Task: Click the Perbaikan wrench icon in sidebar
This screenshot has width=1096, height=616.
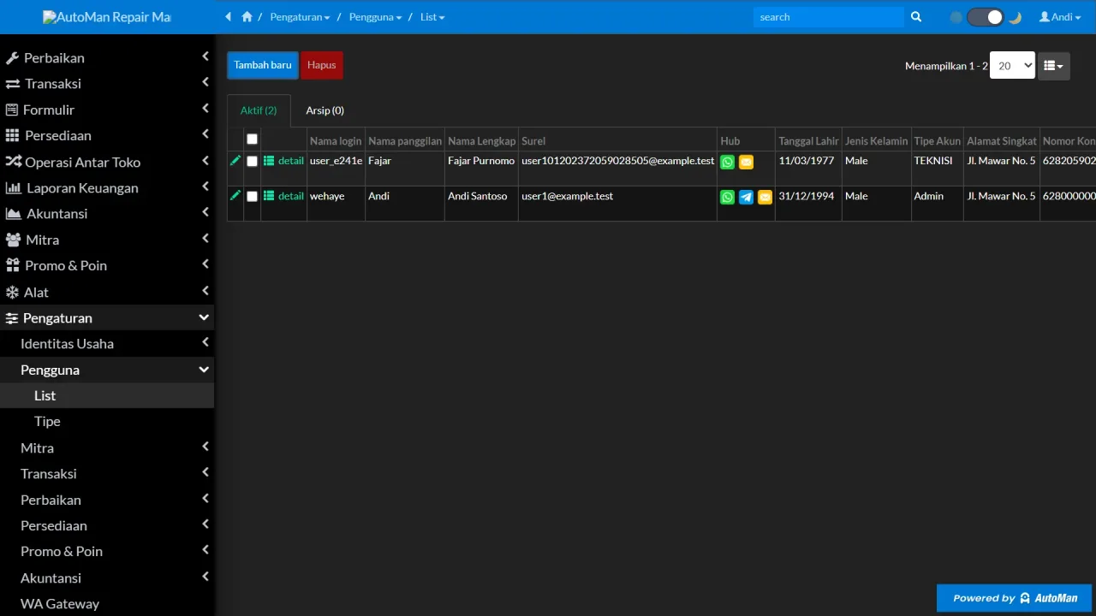Action: click(12, 58)
